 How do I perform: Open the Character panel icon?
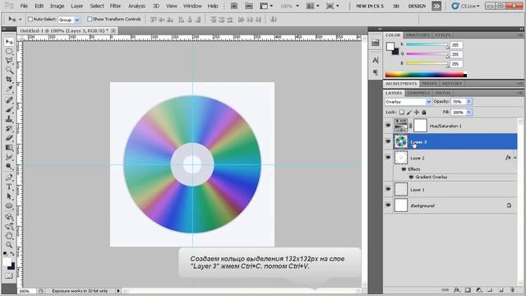(x=376, y=60)
